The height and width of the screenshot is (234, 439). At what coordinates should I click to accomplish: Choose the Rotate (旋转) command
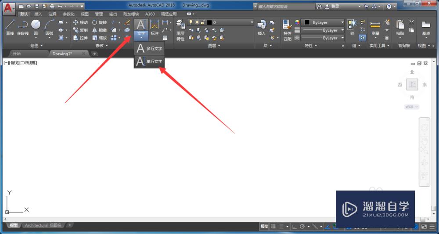coord(99,22)
